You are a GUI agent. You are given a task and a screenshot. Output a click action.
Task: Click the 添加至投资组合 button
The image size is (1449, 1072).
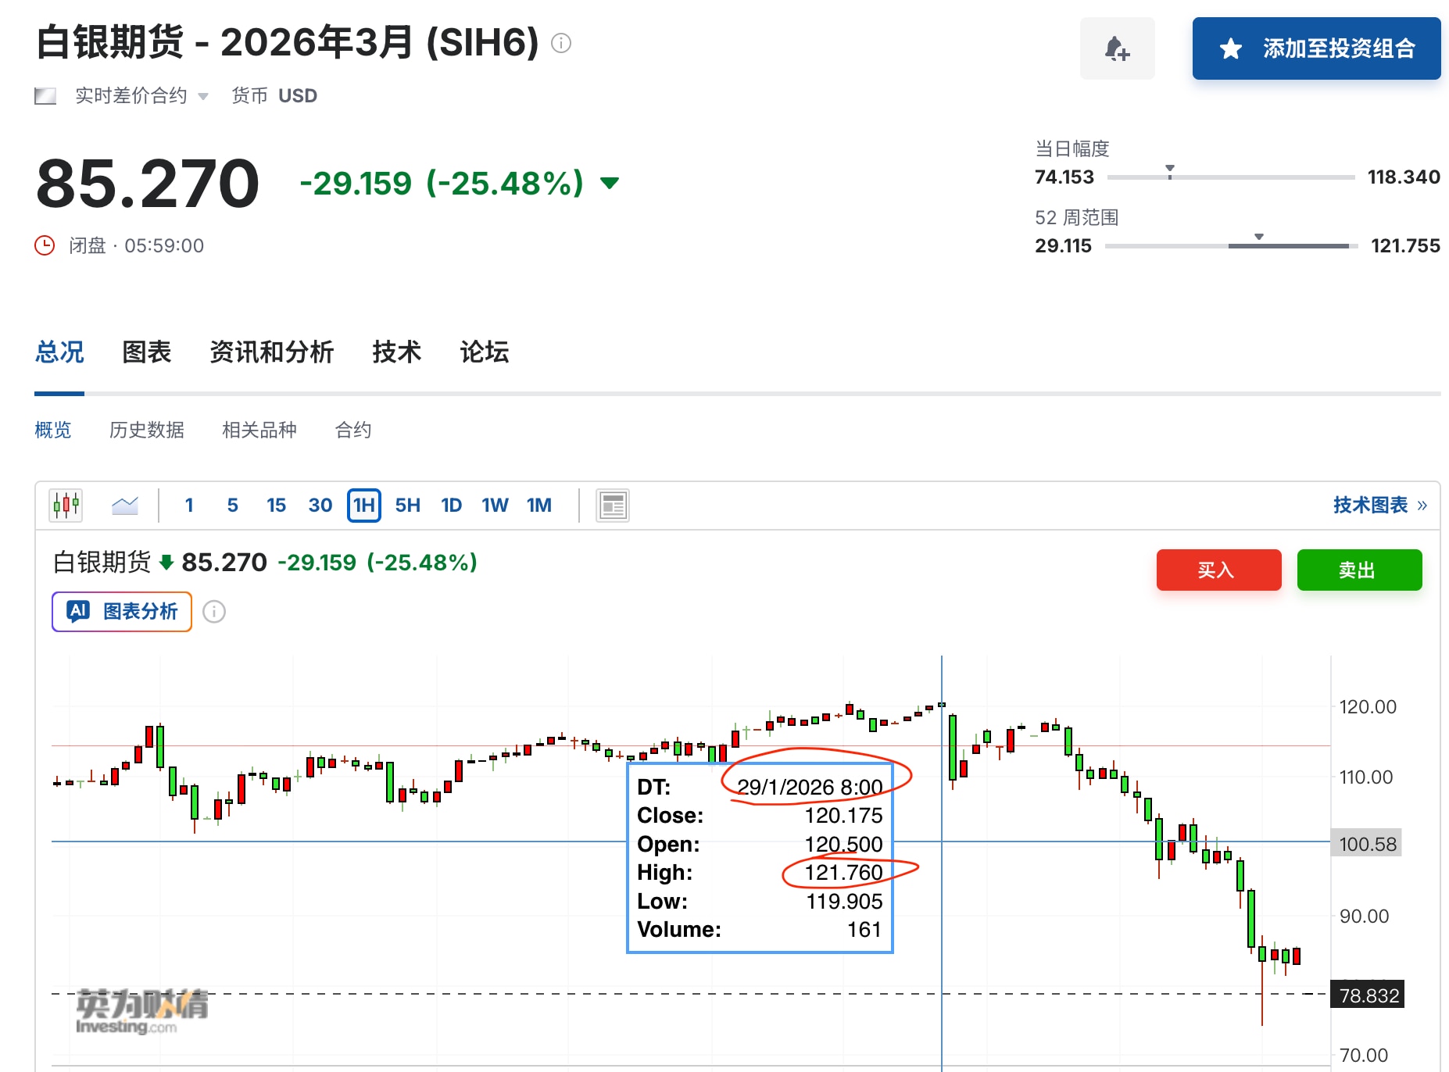(x=1316, y=48)
